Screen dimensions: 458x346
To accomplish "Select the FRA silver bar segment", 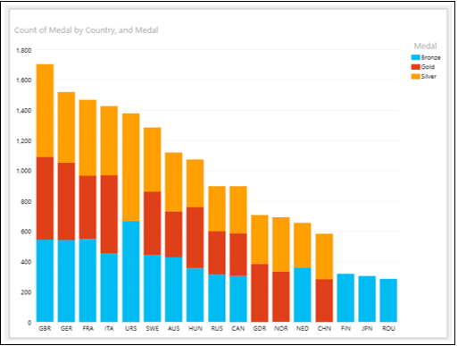I will [87, 138].
